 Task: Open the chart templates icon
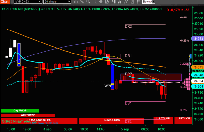132,2
